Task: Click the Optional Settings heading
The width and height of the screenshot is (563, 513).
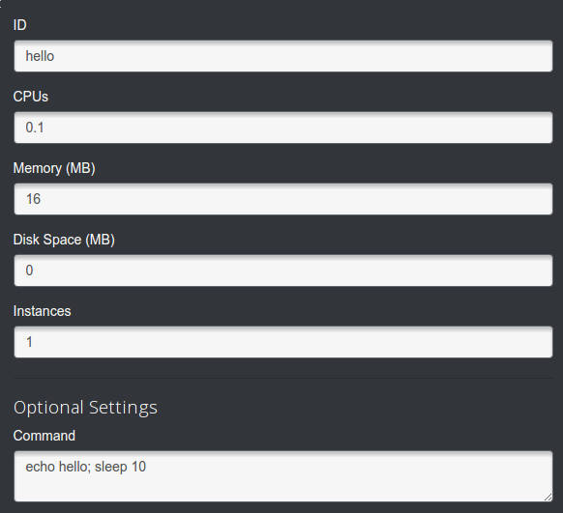Action: point(85,408)
